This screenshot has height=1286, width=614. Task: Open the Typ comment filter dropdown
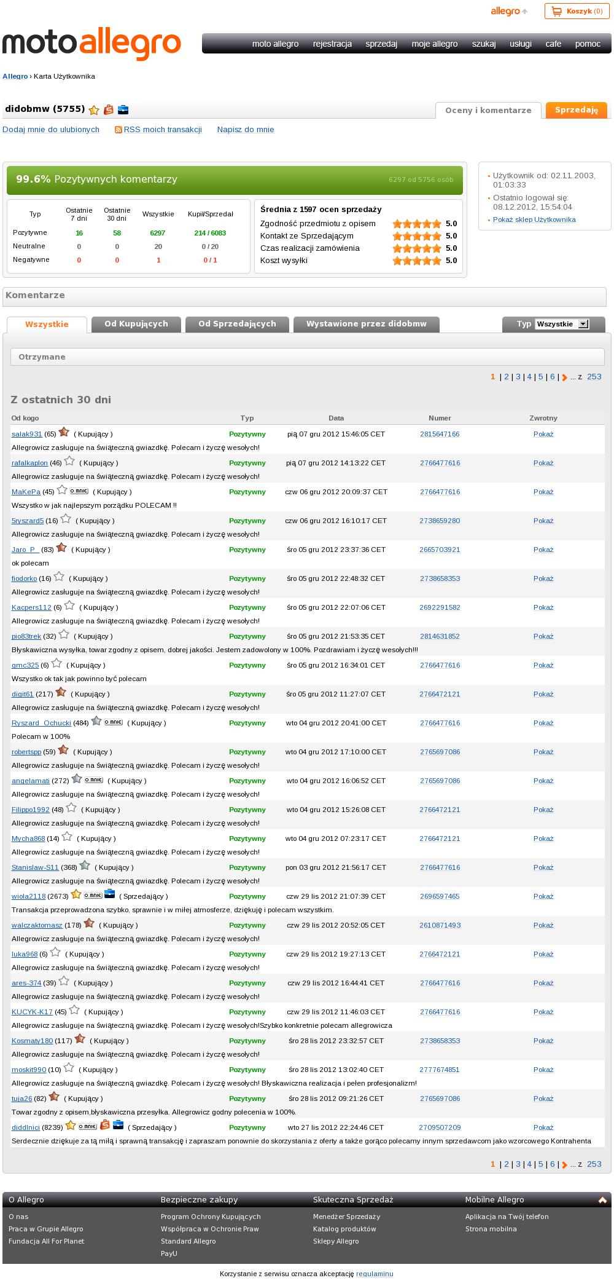(x=562, y=324)
